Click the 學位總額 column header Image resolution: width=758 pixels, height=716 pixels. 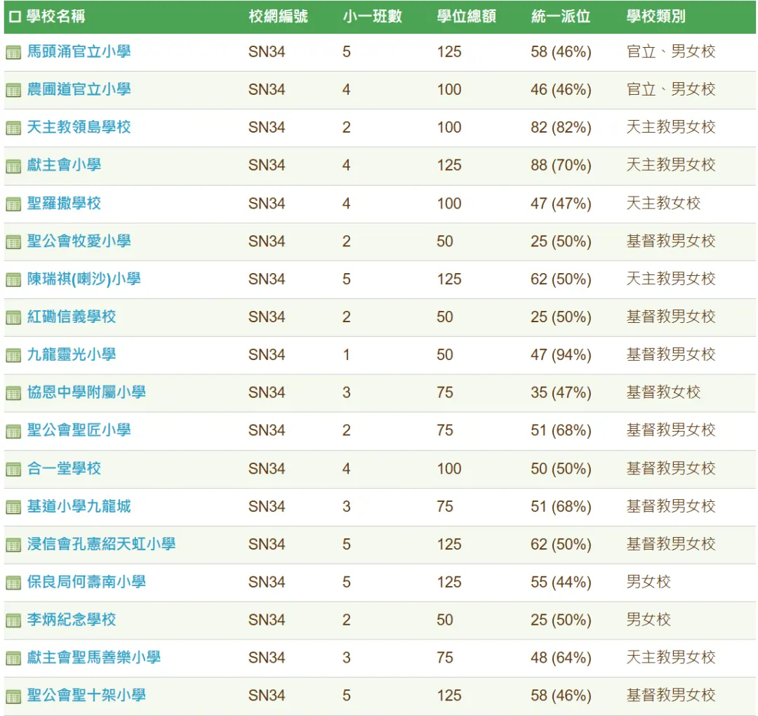pos(467,16)
